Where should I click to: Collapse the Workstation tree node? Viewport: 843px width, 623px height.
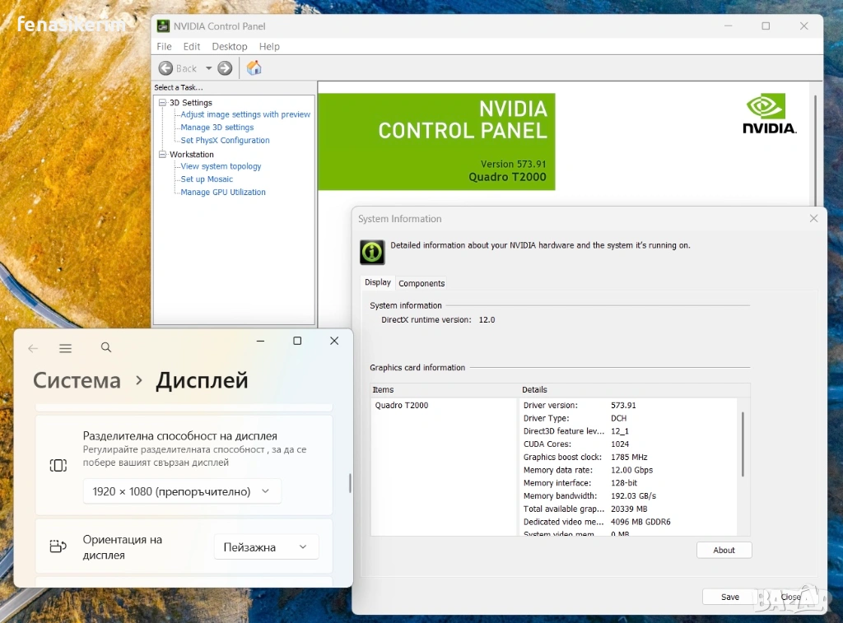click(x=162, y=155)
